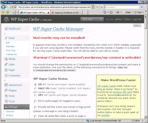The height and width of the screenshot is (123, 148).
Task: Collapse the Posts menu arrow
Action: pos(27,38)
